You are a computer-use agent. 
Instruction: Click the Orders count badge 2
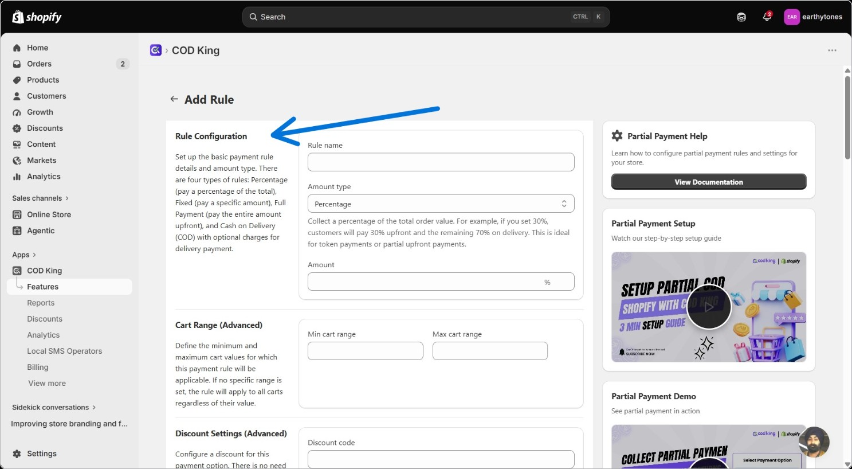123,64
